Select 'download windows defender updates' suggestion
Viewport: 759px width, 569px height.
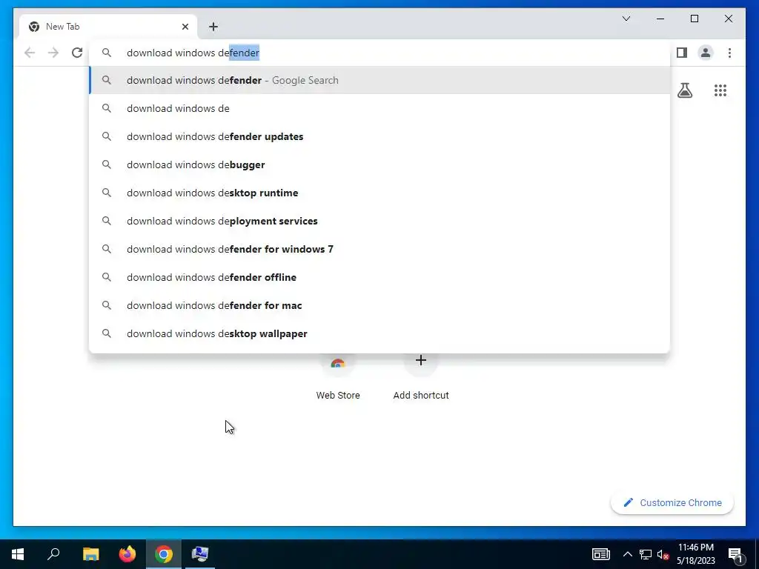click(x=379, y=136)
